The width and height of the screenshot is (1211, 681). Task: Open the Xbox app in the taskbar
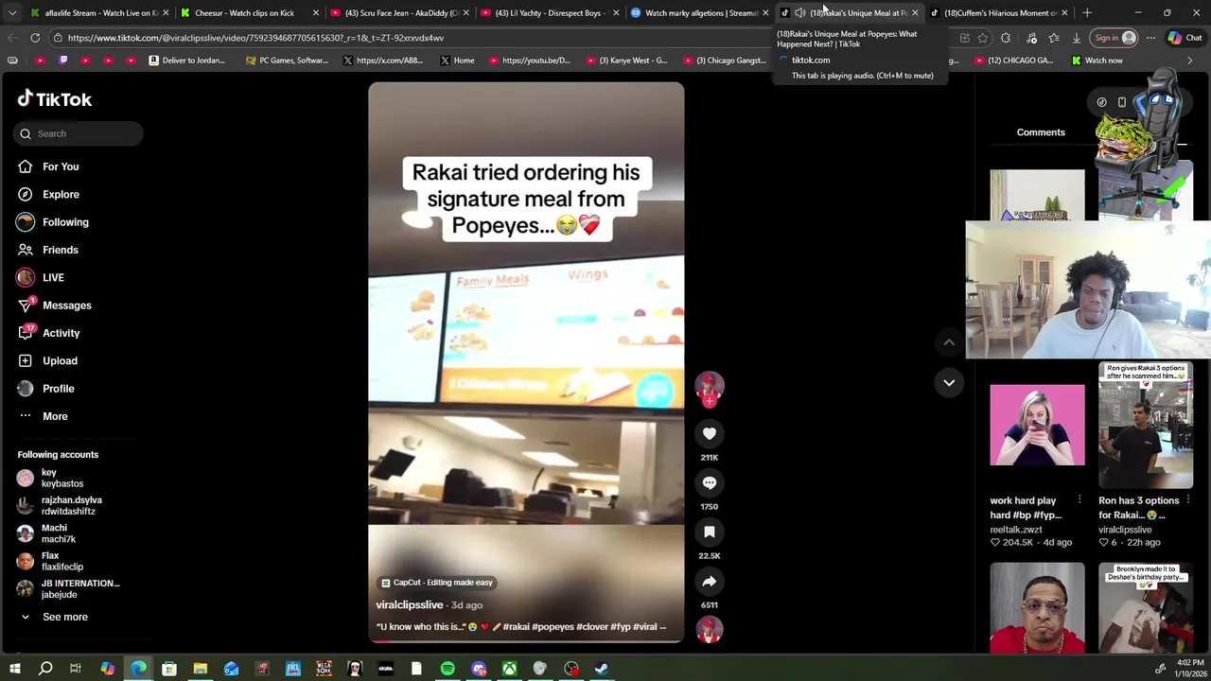click(x=509, y=669)
